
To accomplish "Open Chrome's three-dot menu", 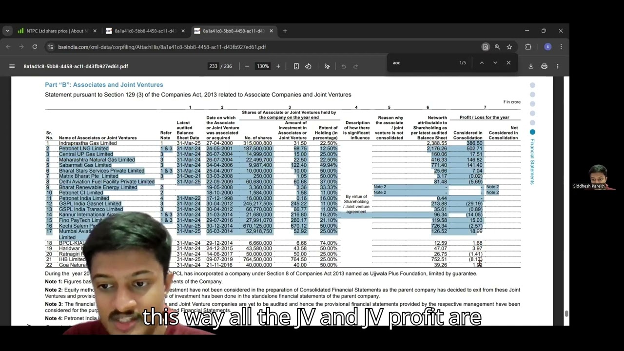I will tap(561, 47).
